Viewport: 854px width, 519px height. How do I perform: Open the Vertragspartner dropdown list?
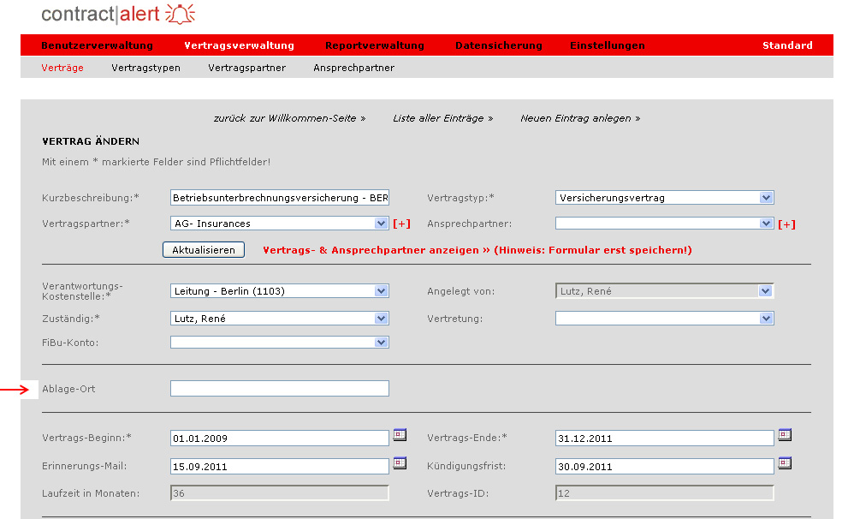(381, 224)
